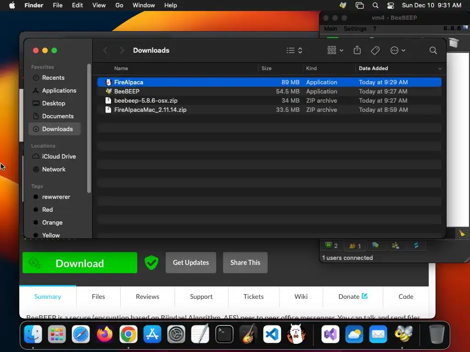
Task: Switch to the Reviews tab
Action: pos(147,297)
